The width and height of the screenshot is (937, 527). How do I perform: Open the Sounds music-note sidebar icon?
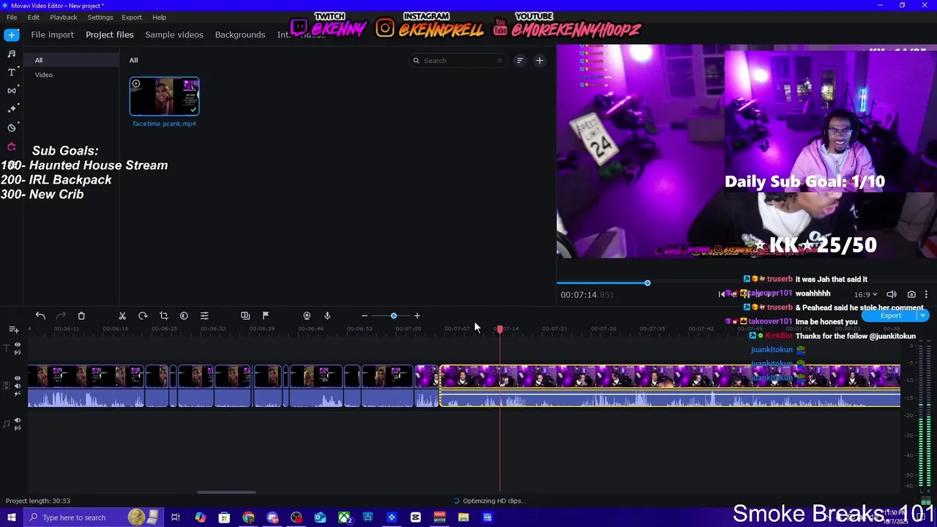12,53
